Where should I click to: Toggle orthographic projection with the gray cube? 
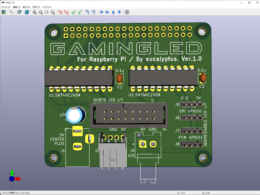click(x=127, y=12)
